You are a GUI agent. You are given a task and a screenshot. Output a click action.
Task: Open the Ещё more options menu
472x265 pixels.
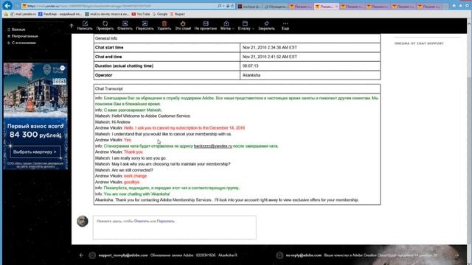(285, 26)
